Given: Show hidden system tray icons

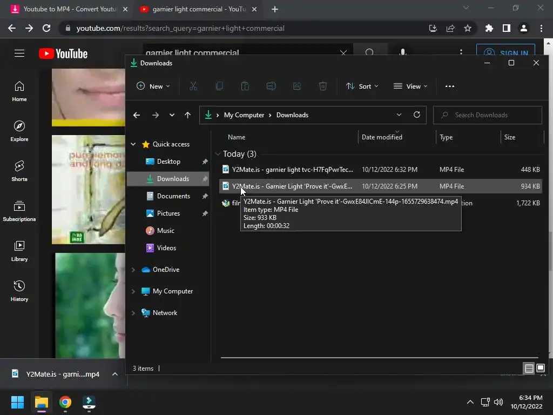Looking at the screenshot, I should [x=470, y=402].
